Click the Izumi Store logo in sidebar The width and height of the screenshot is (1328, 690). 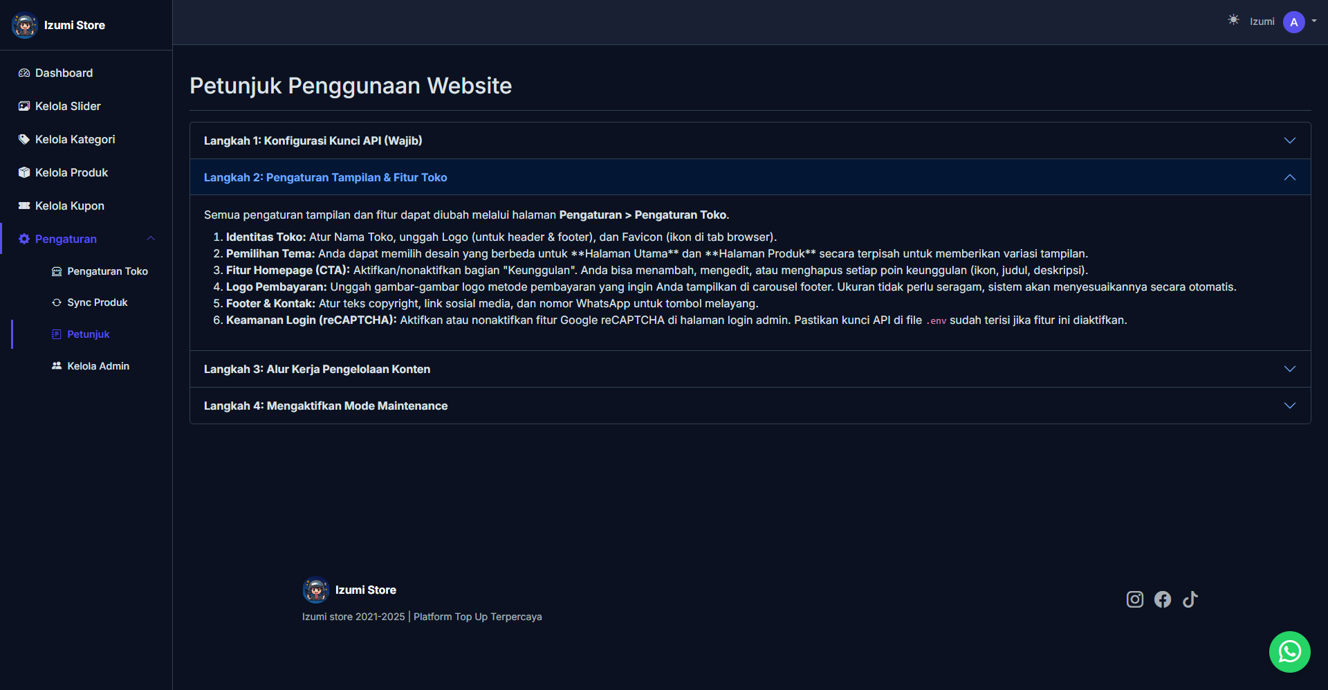click(25, 26)
